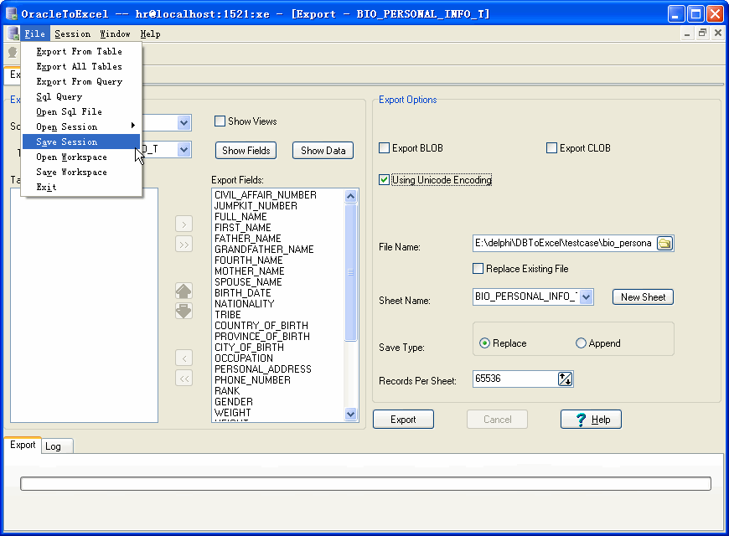The width and height of the screenshot is (729, 536).
Task: Click Export Fields scroll down arrow
Action: [x=351, y=414]
